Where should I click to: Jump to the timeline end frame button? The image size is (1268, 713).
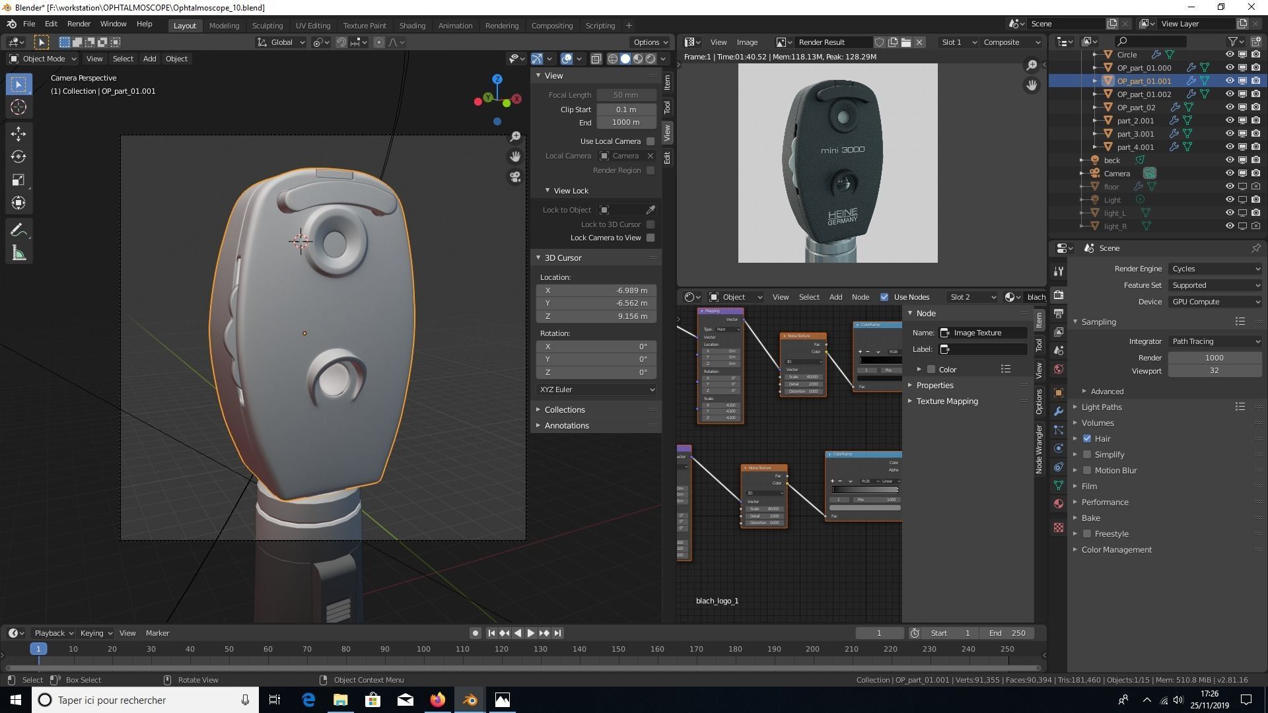tap(557, 633)
